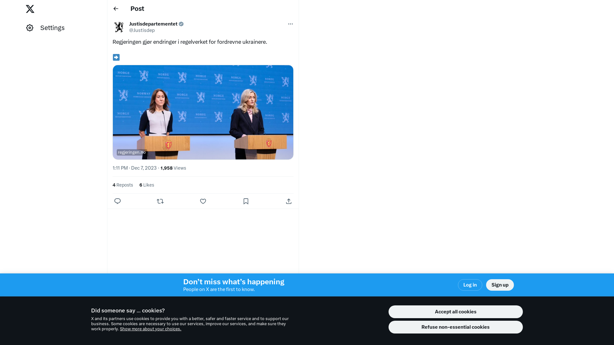Click the Reply speech bubble icon
Image resolution: width=614 pixels, height=345 pixels.
pos(117,201)
